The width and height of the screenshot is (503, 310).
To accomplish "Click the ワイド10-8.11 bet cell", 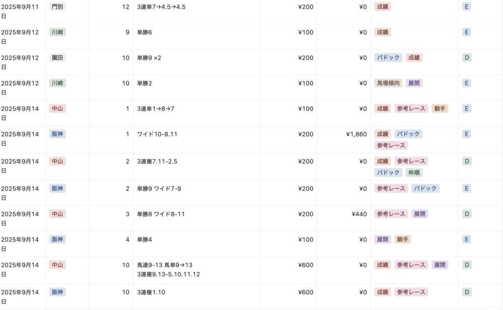I will 157,134.
